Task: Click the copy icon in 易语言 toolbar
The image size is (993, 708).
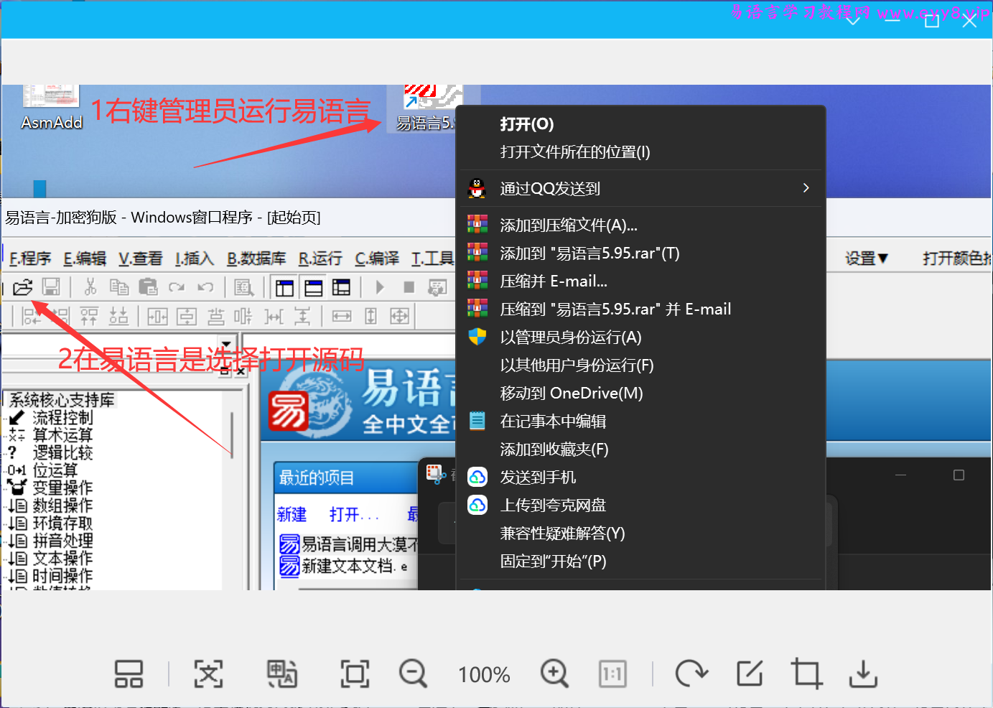Action: point(118,287)
